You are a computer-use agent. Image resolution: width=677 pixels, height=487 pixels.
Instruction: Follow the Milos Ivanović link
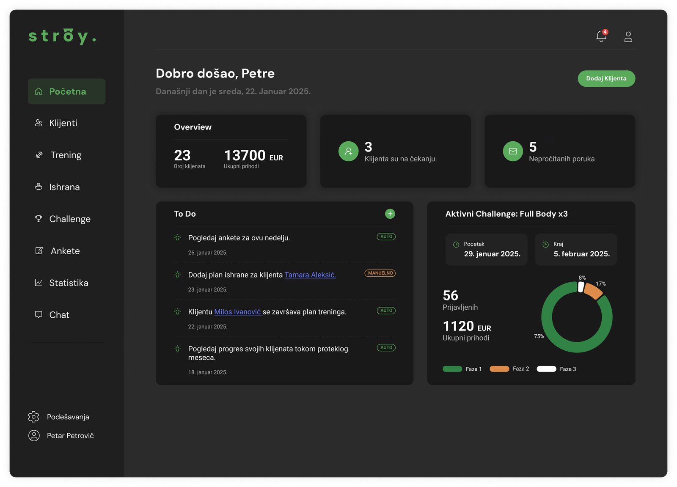238,312
